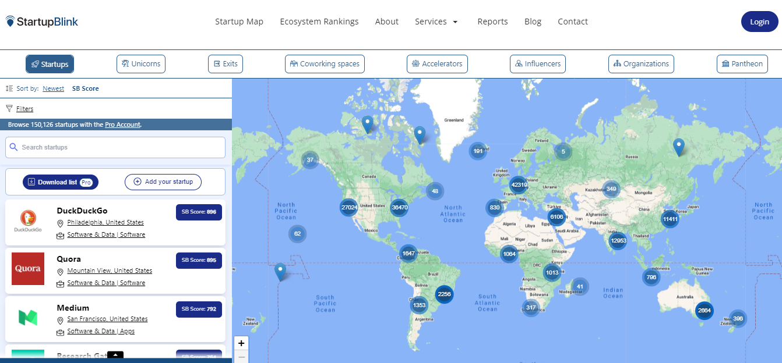
Task: Sort startups by Newest
Action: 54,88
